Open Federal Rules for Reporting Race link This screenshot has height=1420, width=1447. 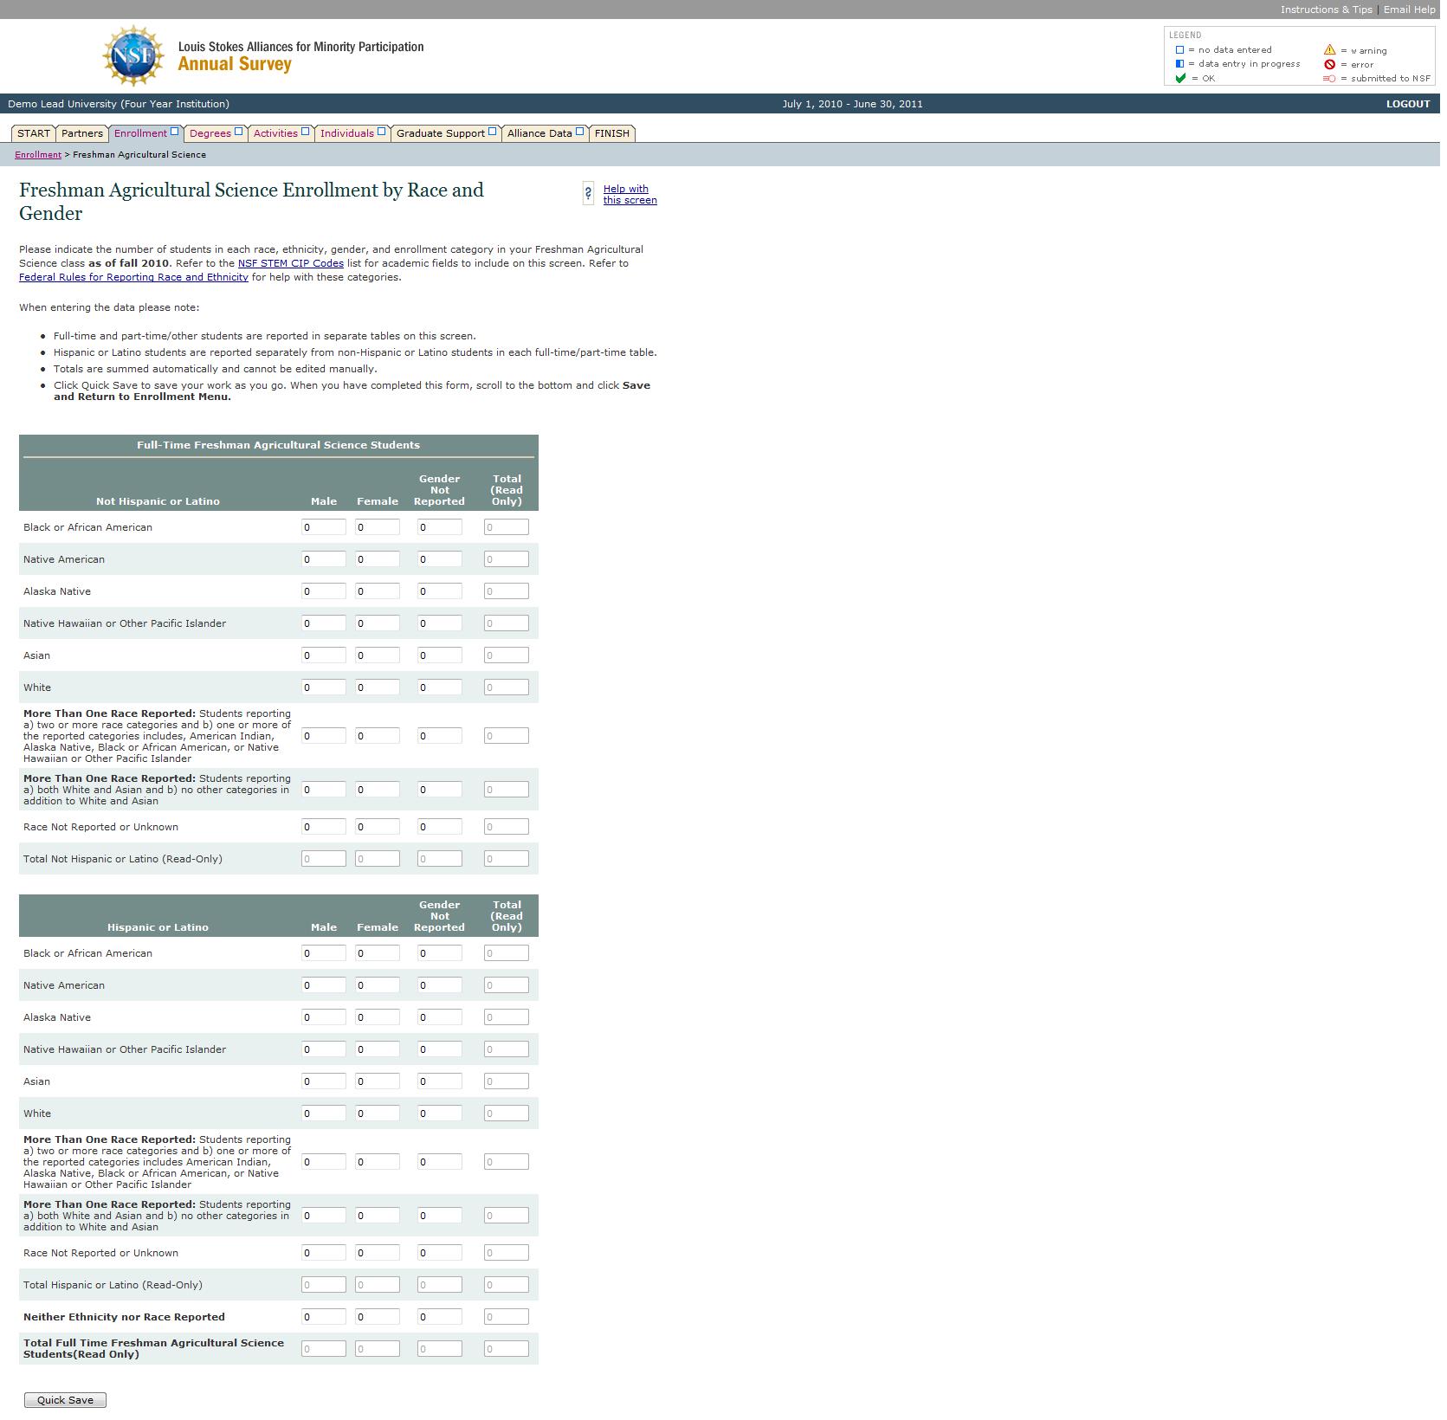pos(133,277)
